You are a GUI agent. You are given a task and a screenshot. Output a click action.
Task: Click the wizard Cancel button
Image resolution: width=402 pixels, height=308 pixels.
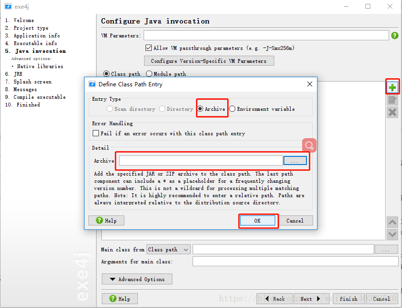(x=382, y=298)
